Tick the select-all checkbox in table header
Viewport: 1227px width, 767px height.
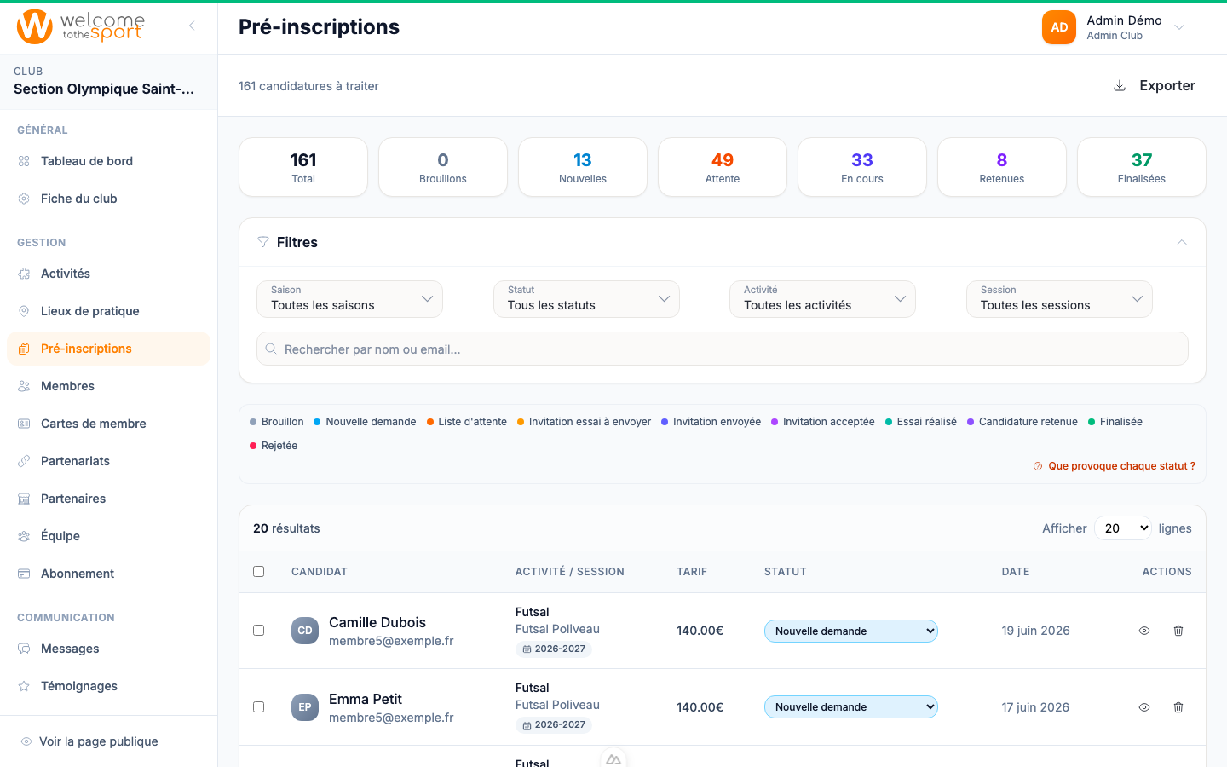259,572
